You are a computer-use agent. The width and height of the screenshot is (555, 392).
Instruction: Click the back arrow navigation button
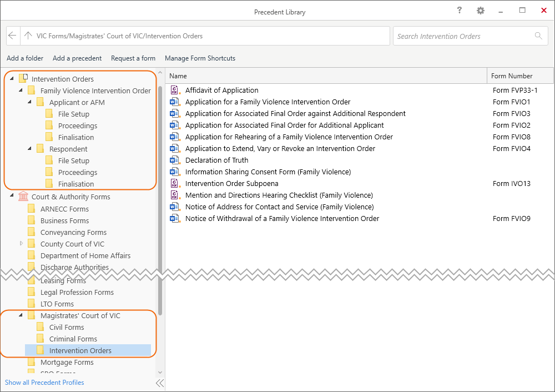click(13, 36)
